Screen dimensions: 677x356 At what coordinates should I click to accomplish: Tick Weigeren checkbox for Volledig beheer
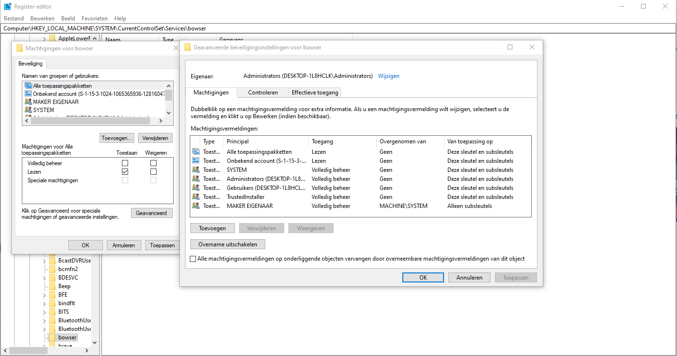(154, 163)
